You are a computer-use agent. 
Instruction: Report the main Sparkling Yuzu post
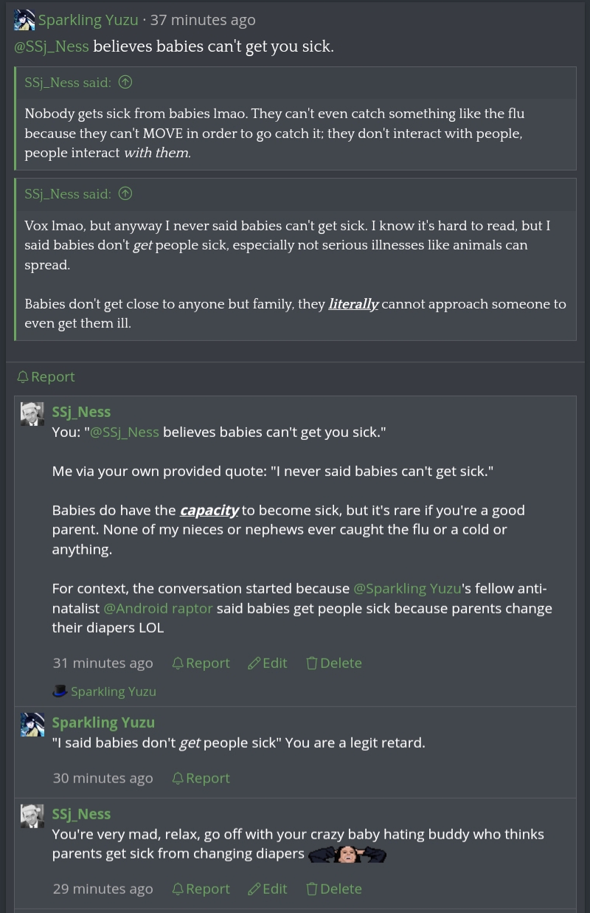point(46,377)
